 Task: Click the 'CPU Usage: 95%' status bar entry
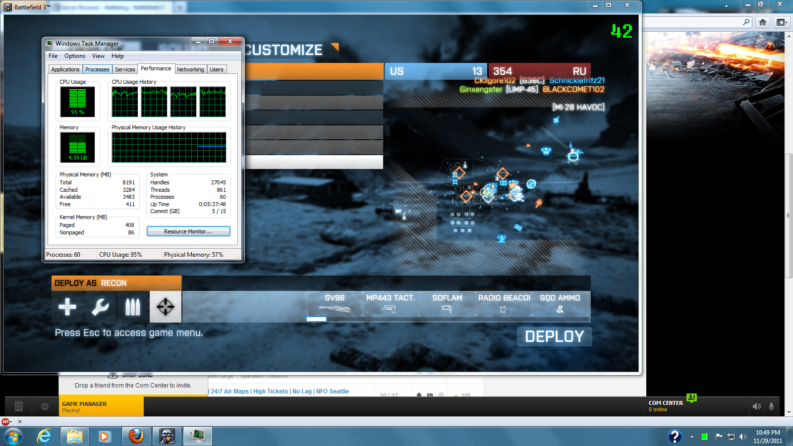(x=120, y=255)
